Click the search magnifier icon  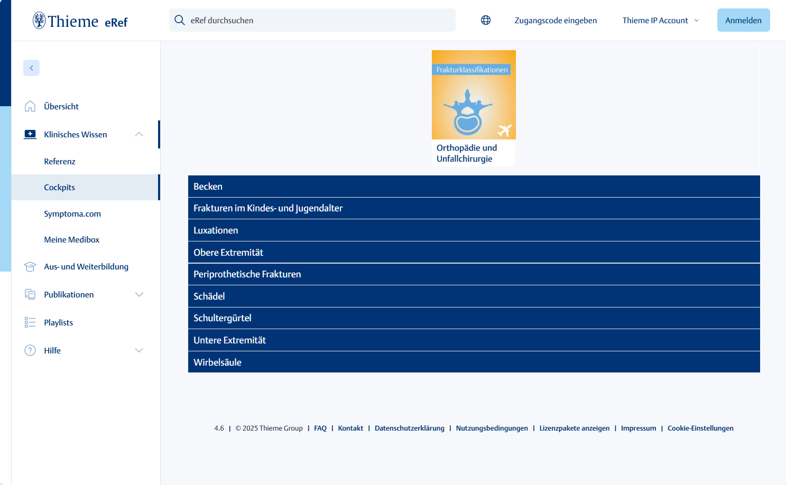[x=180, y=20]
